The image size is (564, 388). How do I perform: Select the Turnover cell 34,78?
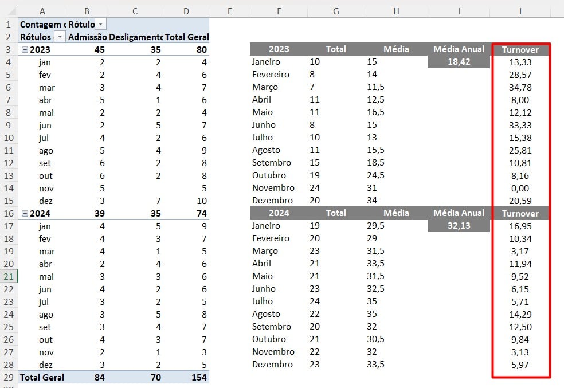[x=520, y=87]
